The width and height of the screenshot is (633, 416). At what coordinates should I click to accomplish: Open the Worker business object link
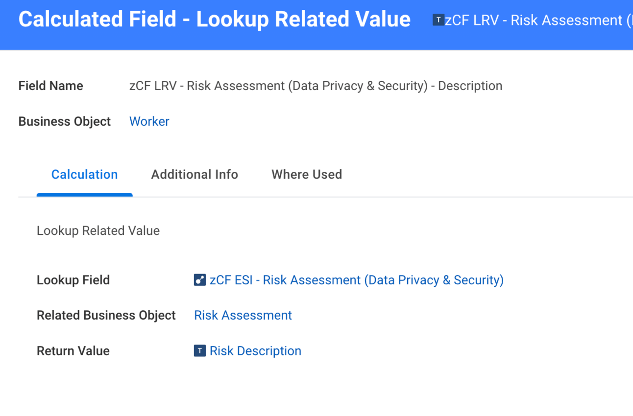(149, 121)
